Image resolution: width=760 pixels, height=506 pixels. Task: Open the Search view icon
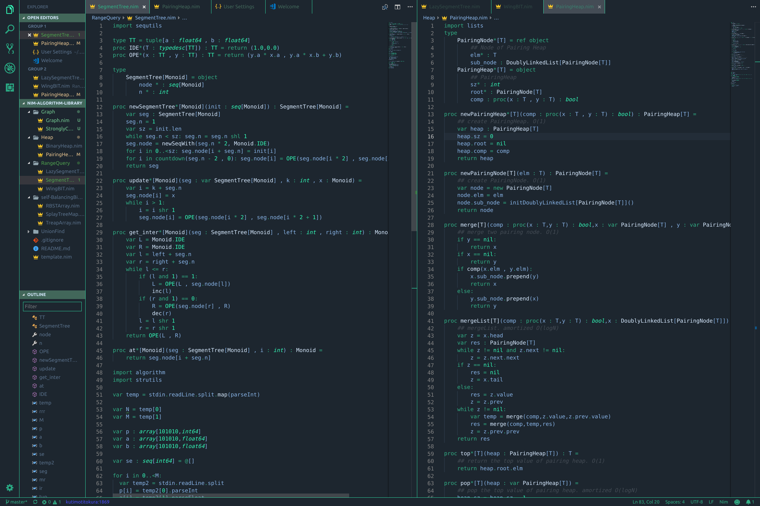(x=10, y=29)
